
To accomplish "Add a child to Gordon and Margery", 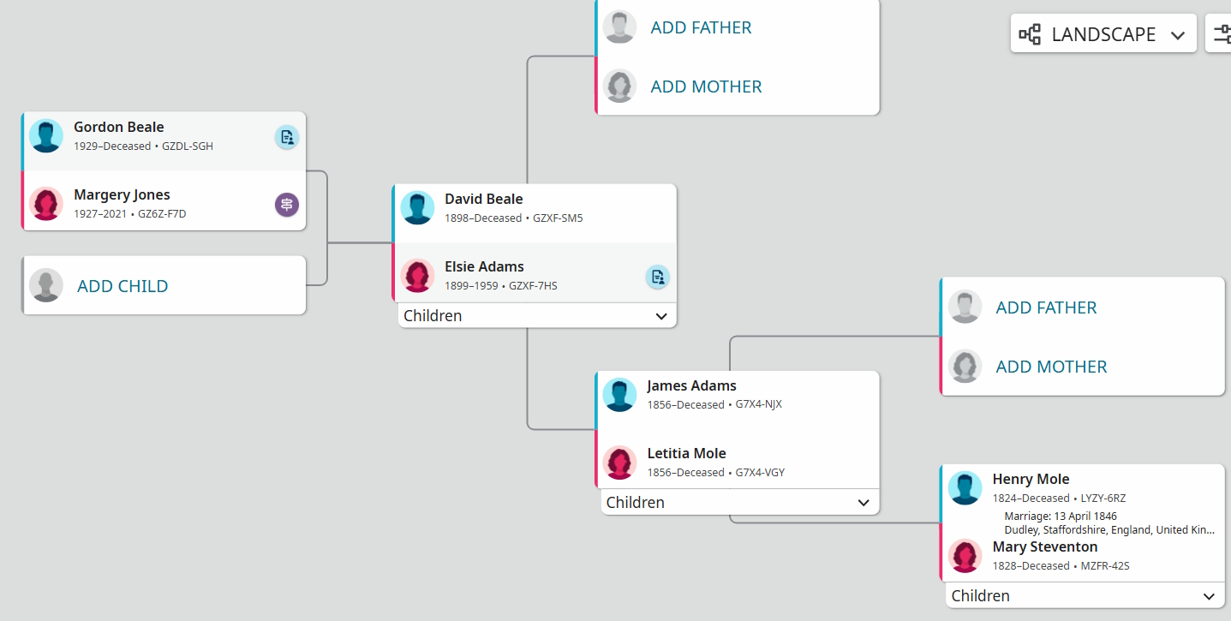I will tap(123, 286).
